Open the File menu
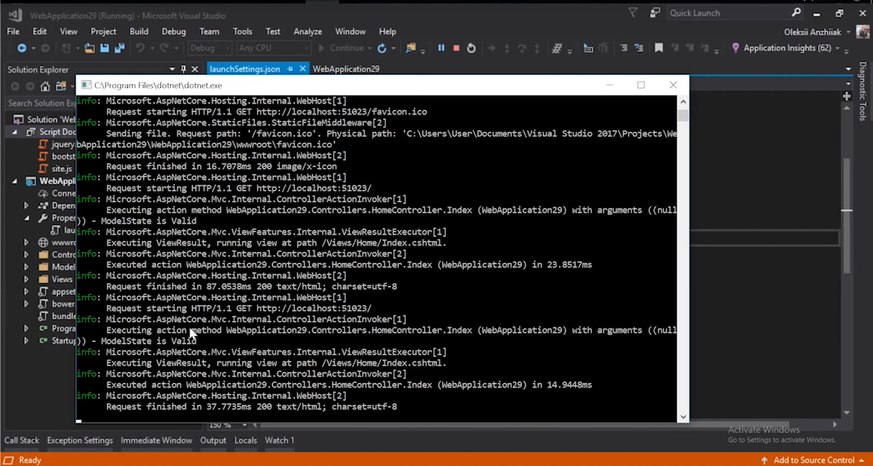This screenshot has height=466, width=873. (13, 31)
